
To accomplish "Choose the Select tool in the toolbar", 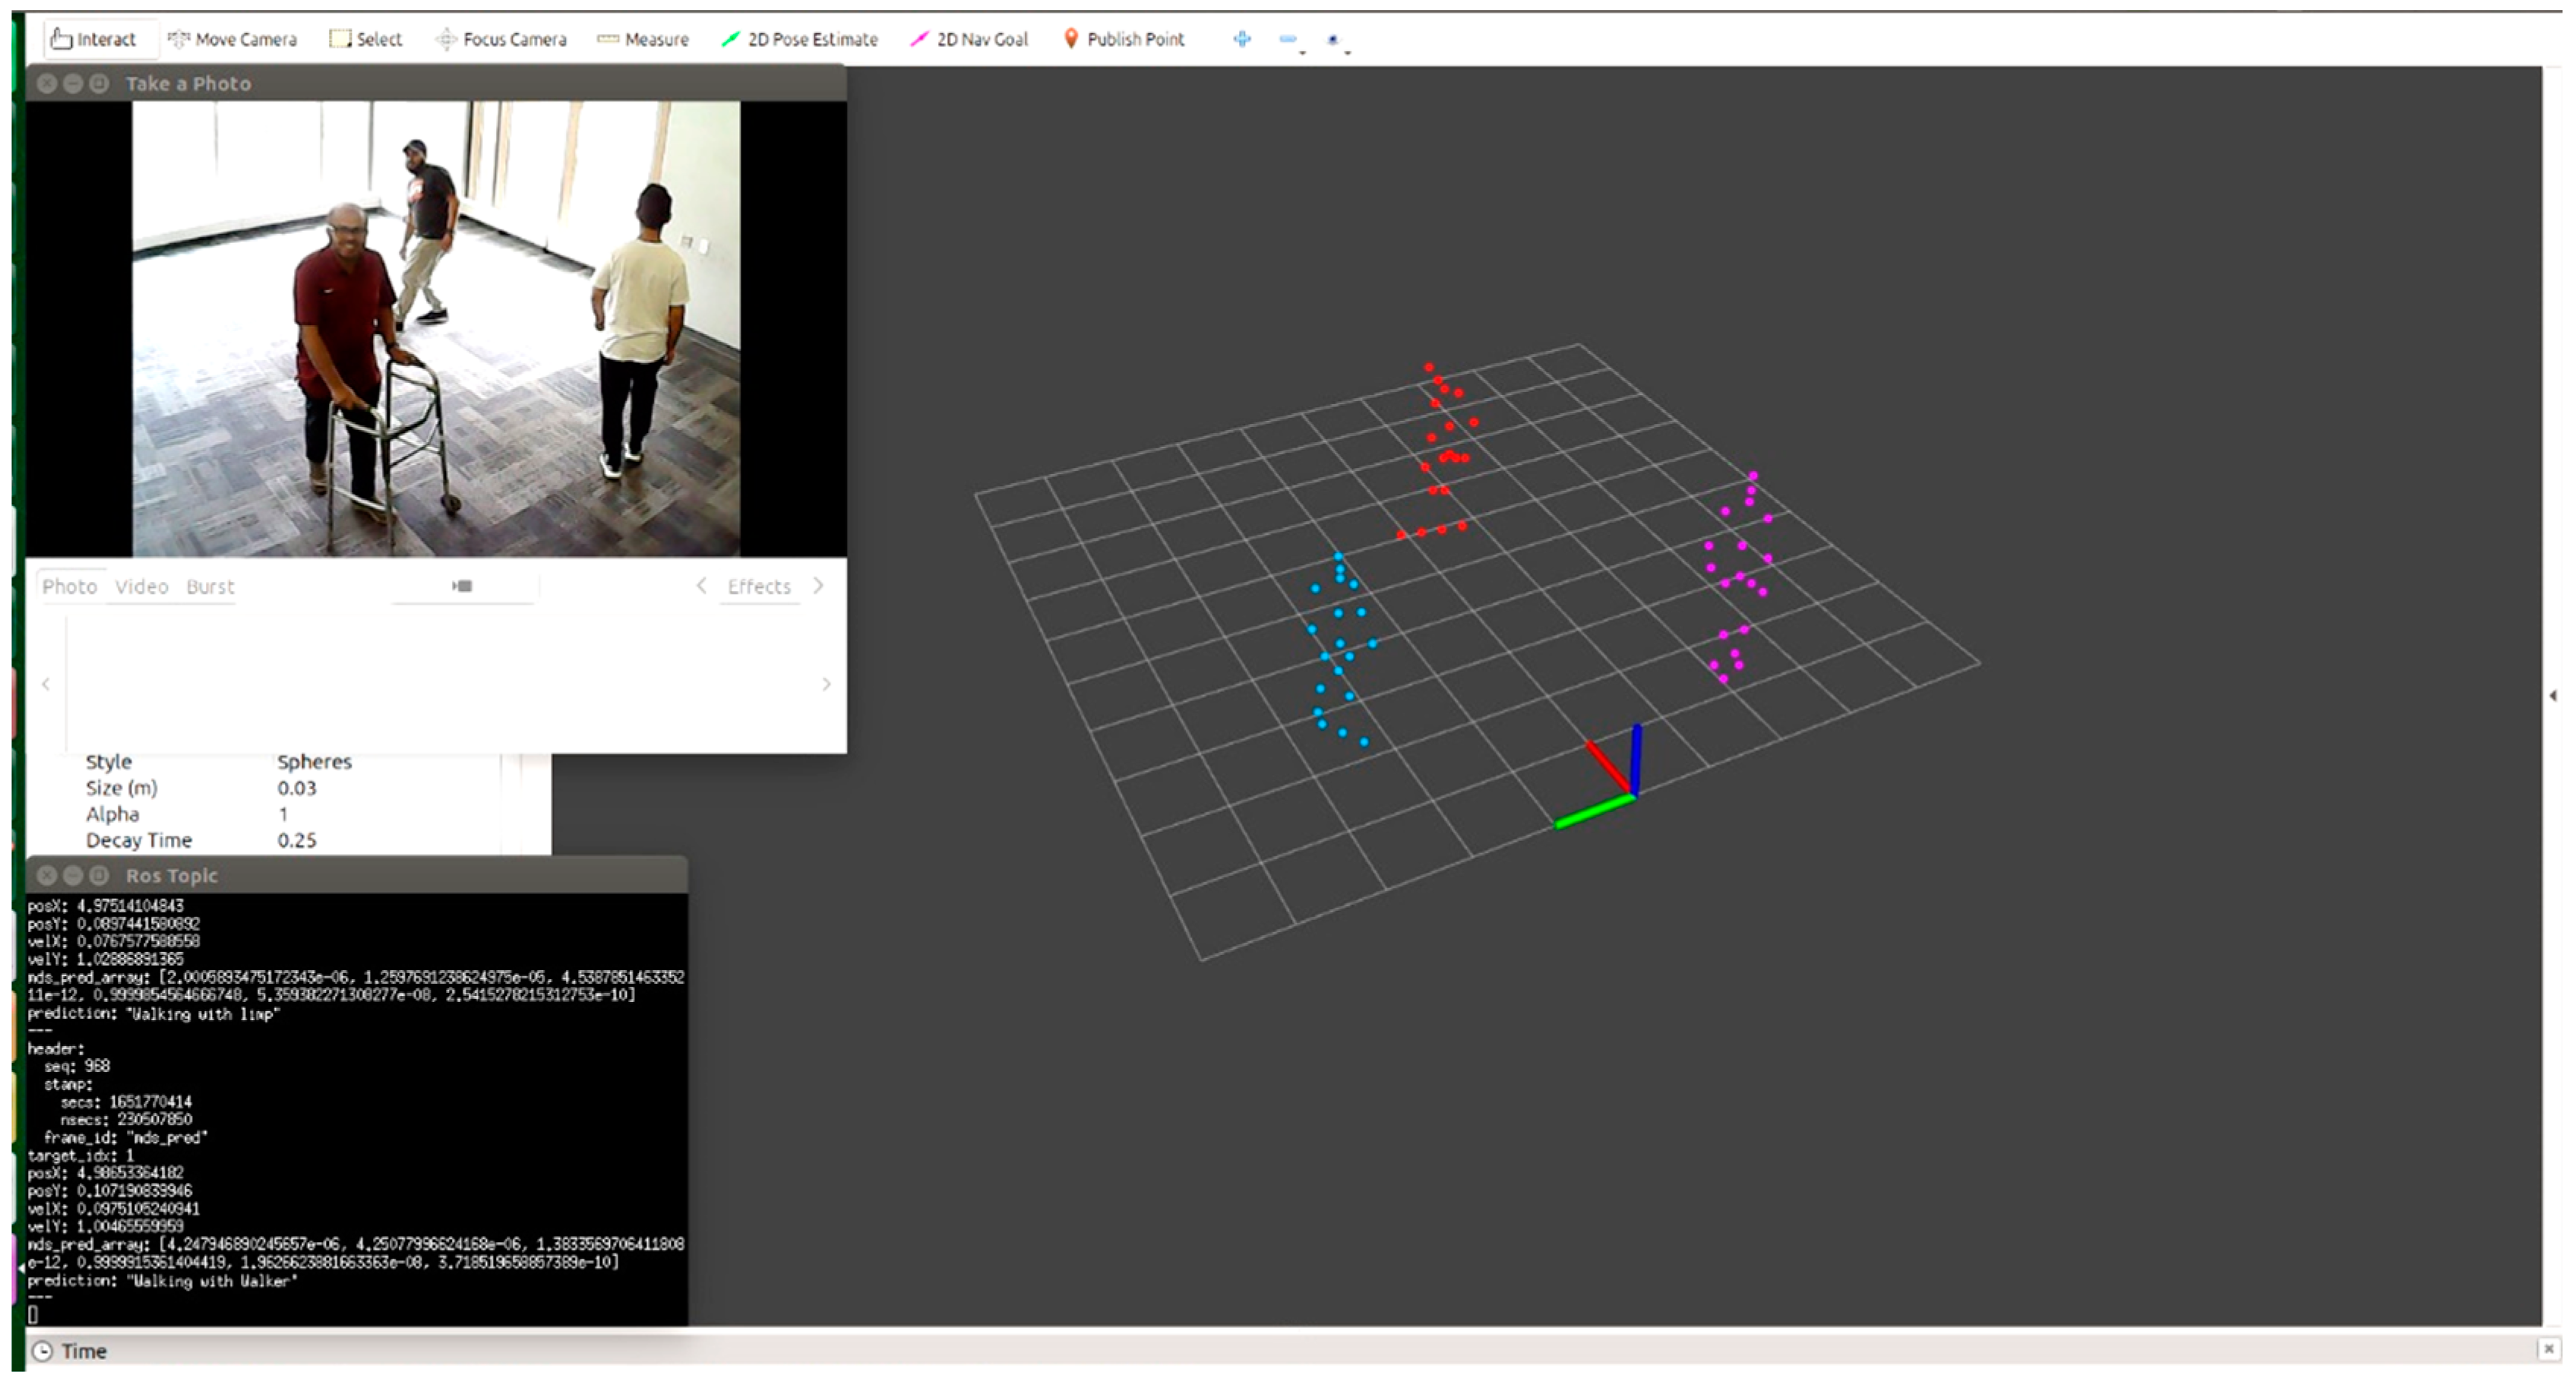I will tap(366, 39).
